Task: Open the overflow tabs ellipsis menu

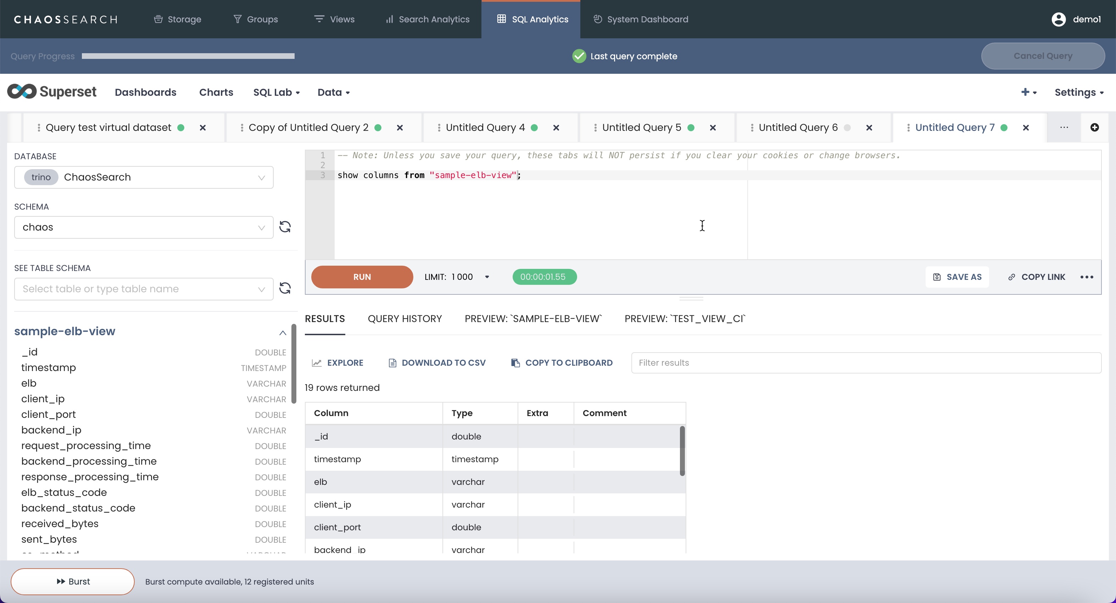Action: click(1064, 127)
